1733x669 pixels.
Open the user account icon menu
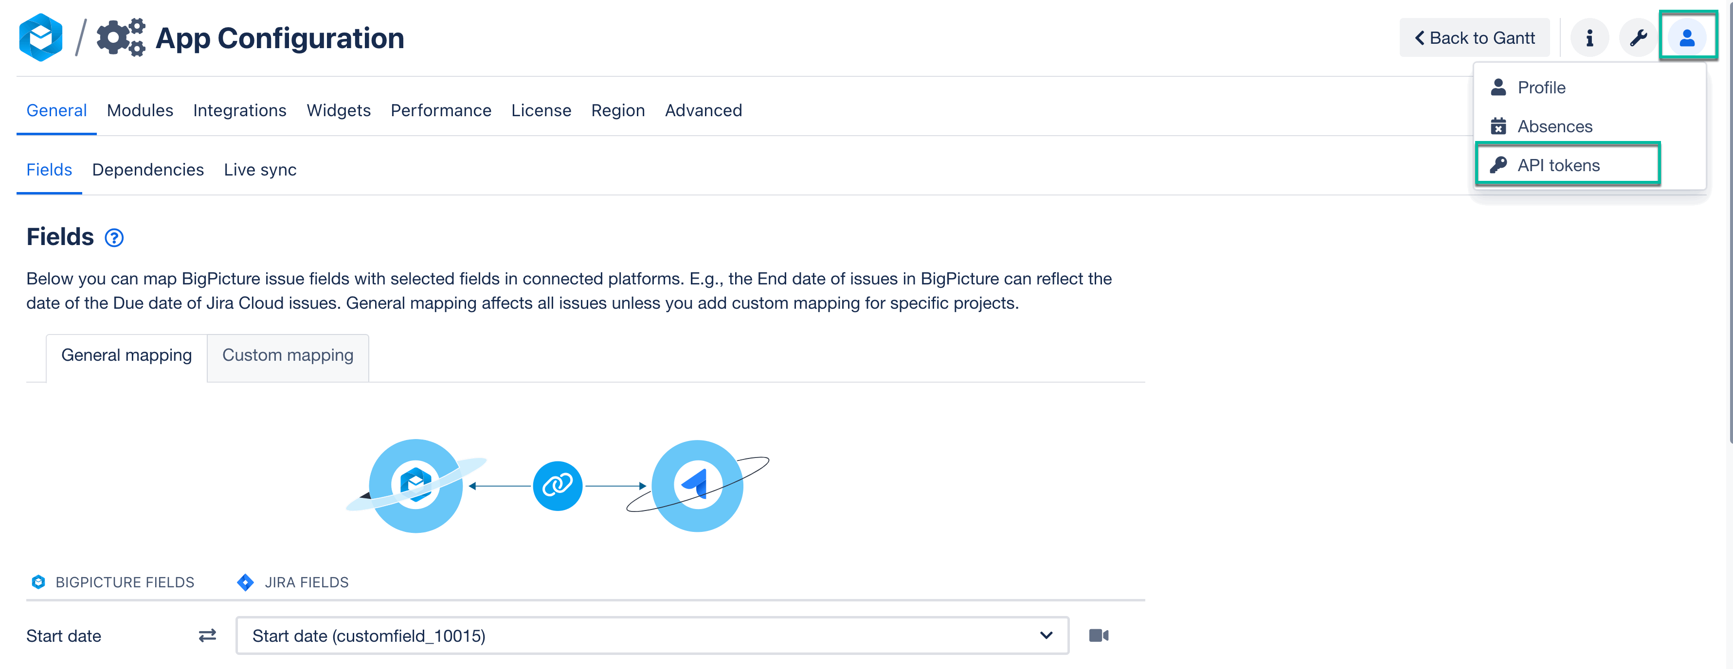1687,37
